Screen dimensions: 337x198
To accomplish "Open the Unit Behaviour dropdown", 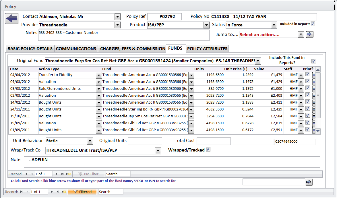I will click(x=90, y=141).
